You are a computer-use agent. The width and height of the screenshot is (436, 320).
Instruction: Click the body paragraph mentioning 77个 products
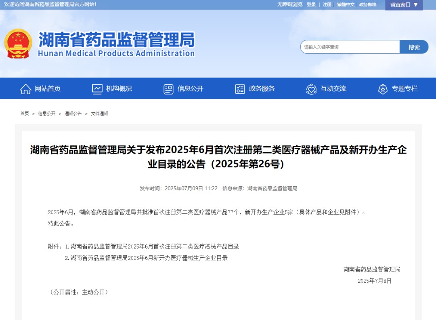click(206, 212)
